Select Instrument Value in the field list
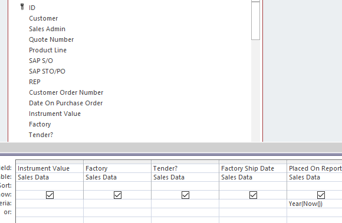 pos(55,114)
